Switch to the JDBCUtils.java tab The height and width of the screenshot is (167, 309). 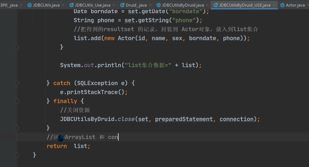[x=46, y=5]
